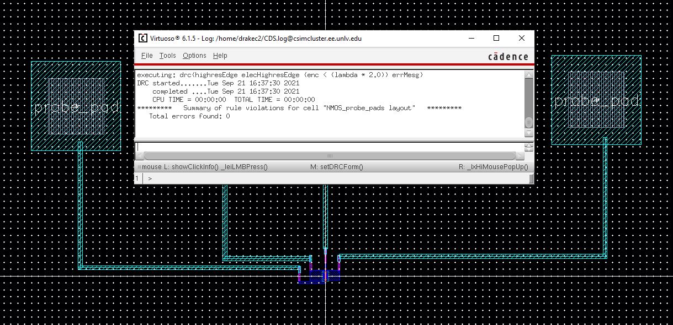
Task: Open the File menu in Log window
Action: (x=147, y=56)
